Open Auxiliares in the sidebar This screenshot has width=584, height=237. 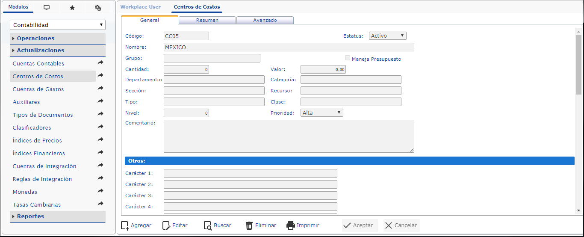tap(27, 102)
